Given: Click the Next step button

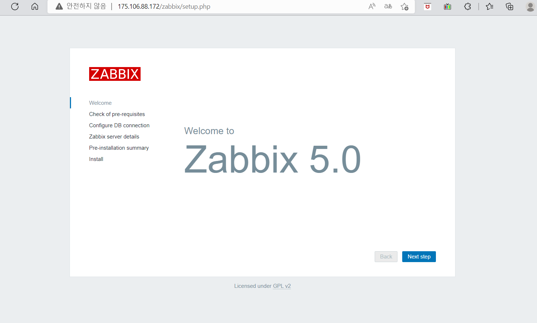Looking at the screenshot, I should point(419,257).
